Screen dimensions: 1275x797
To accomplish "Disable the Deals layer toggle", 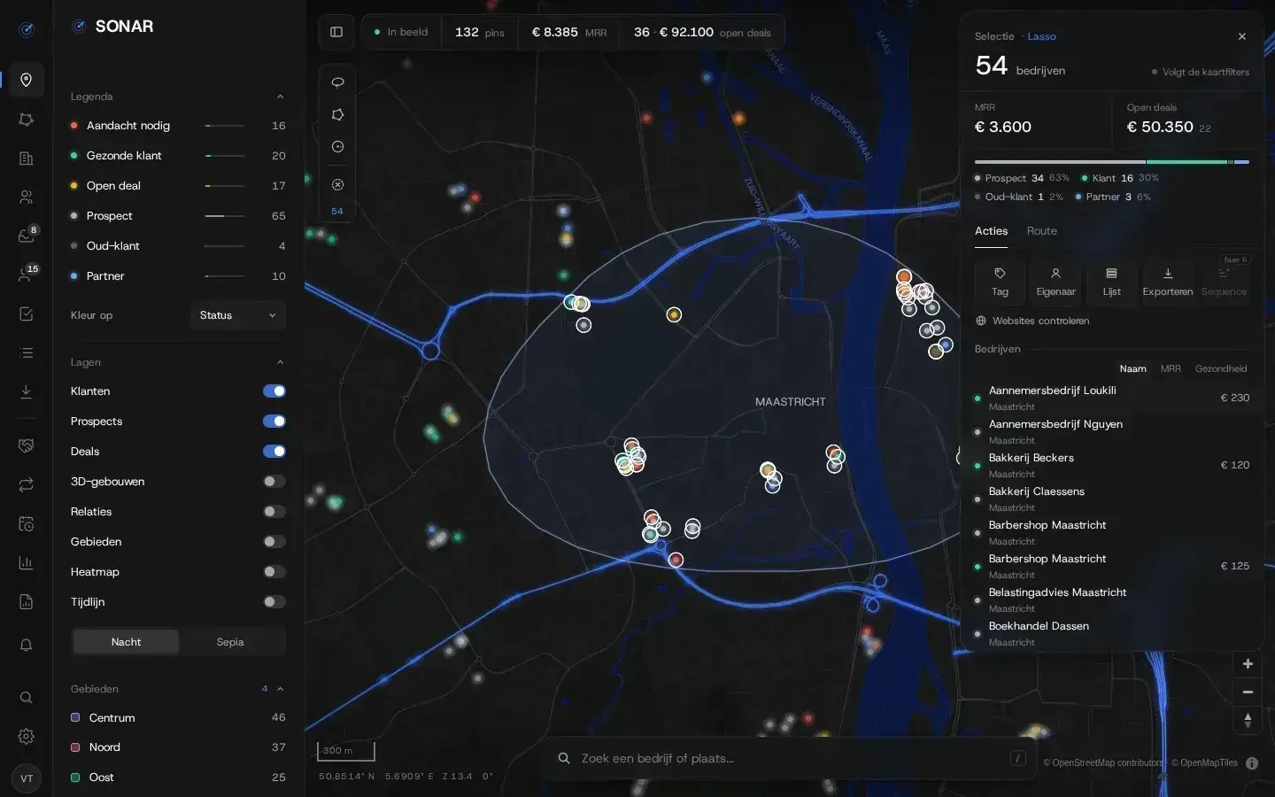I will [274, 452].
